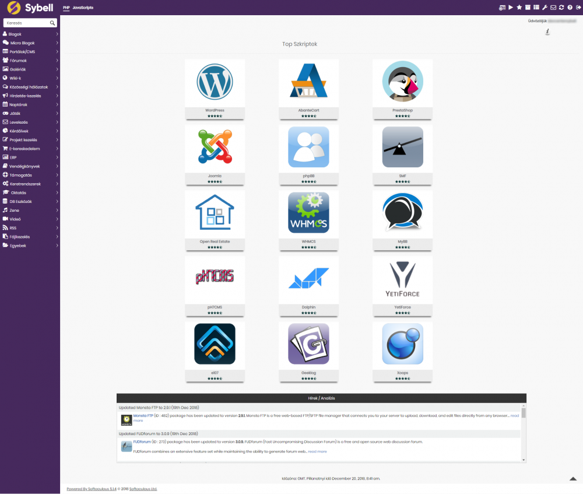Image resolution: width=583 pixels, height=494 pixels.
Task: Open the e107 script icon
Action: [215, 344]
